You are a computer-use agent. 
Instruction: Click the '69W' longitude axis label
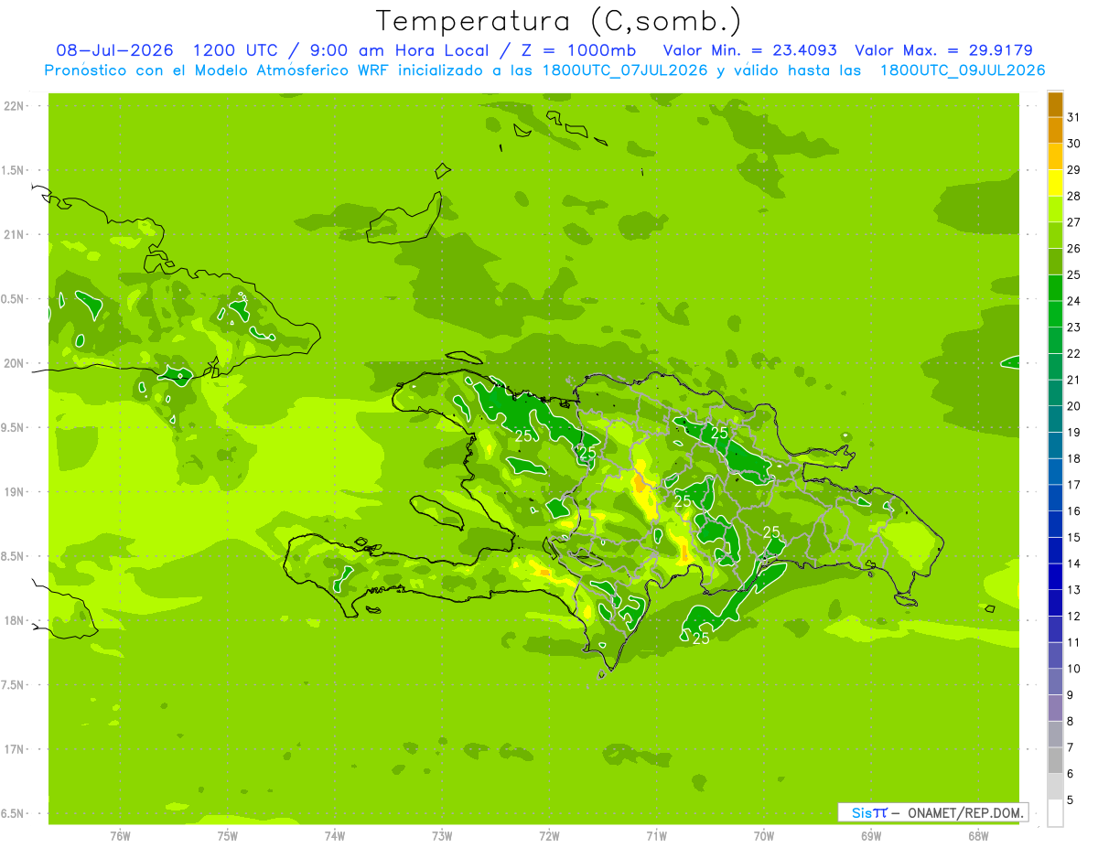871,835
